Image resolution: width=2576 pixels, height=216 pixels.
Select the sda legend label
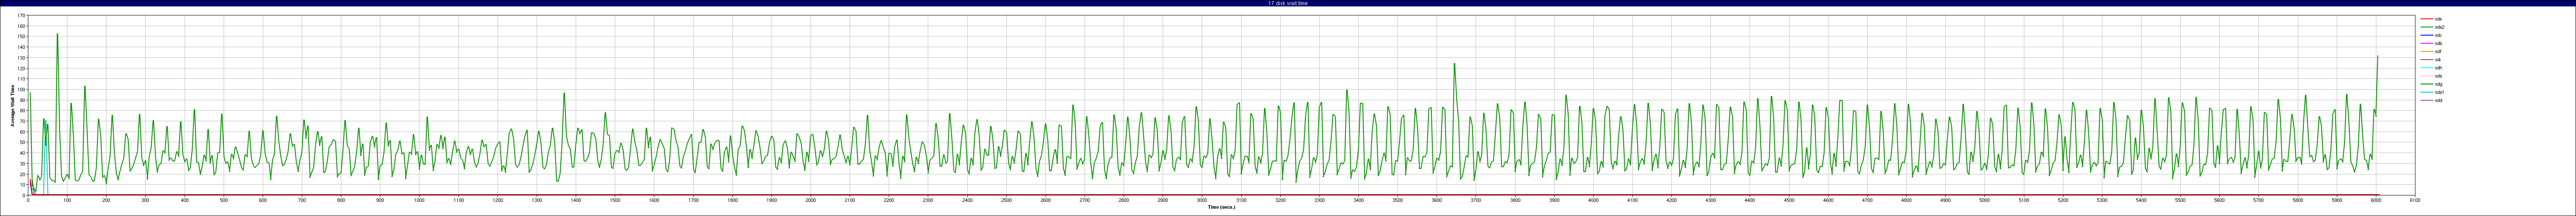pos(2439,76)
